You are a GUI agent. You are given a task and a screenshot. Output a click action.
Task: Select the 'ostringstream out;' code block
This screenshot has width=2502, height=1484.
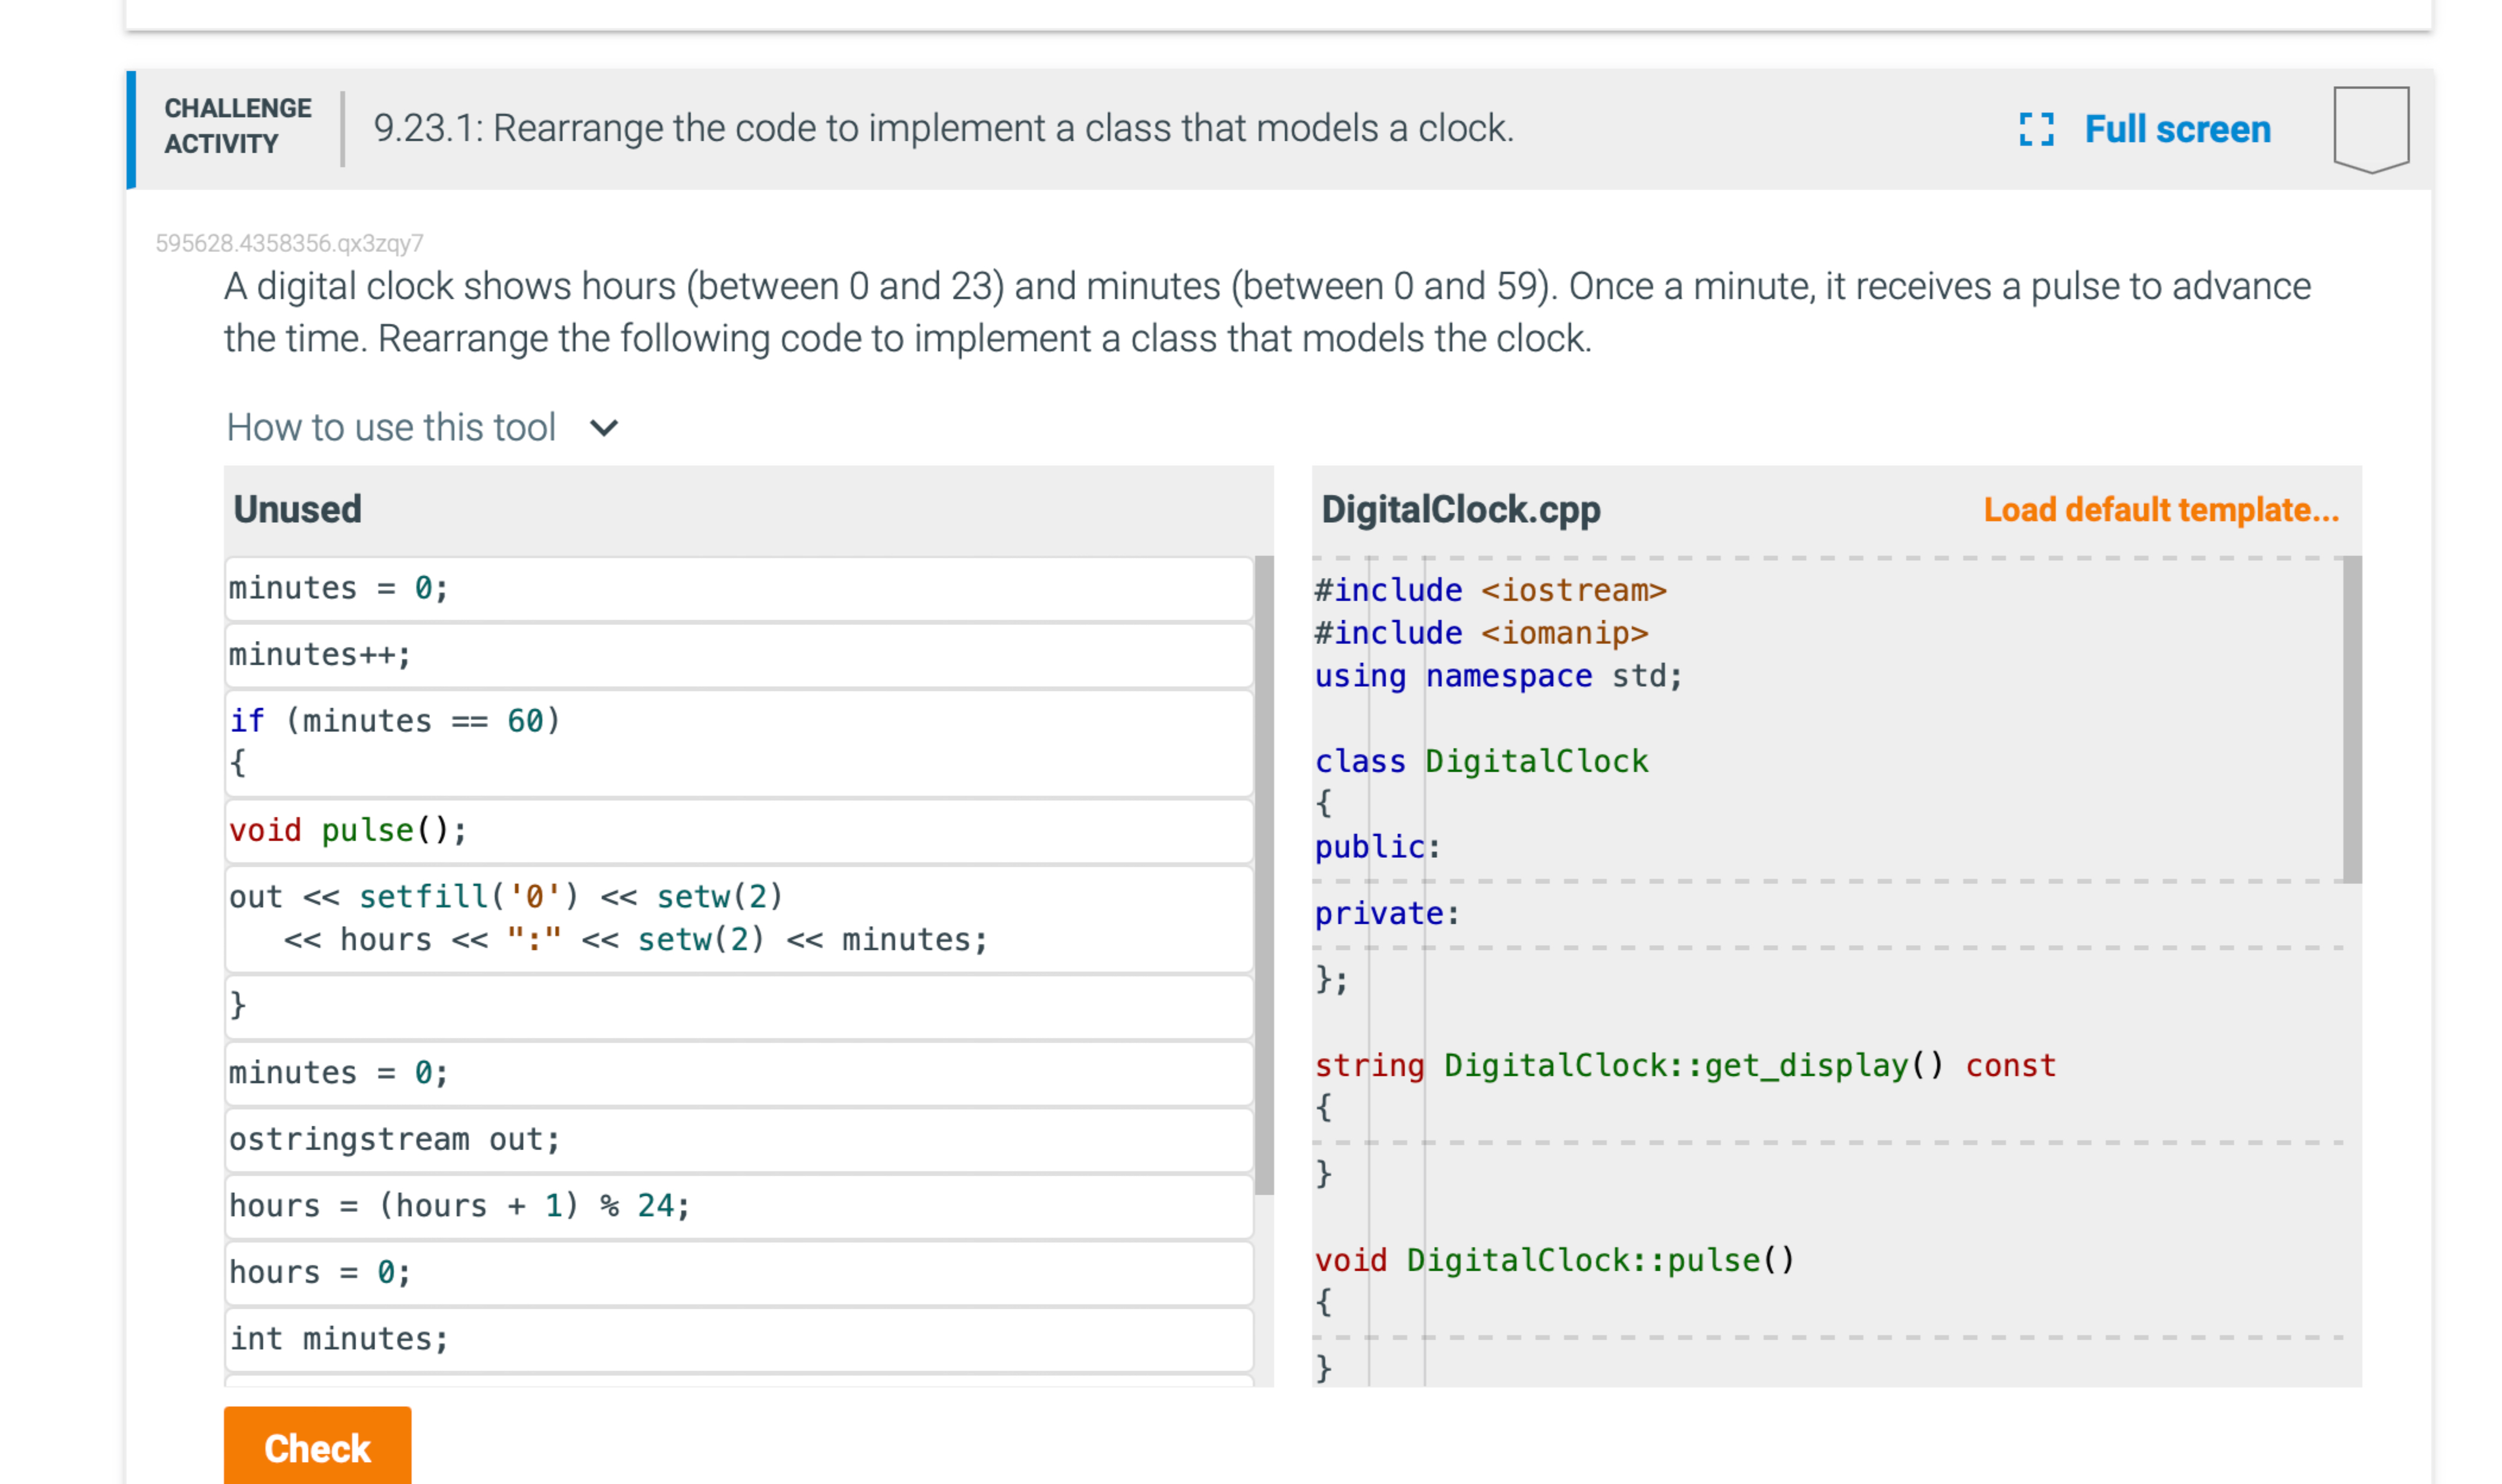tap(739, 1139)
